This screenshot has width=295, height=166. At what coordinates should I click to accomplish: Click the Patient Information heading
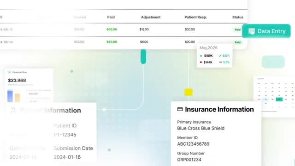point(50,111)
